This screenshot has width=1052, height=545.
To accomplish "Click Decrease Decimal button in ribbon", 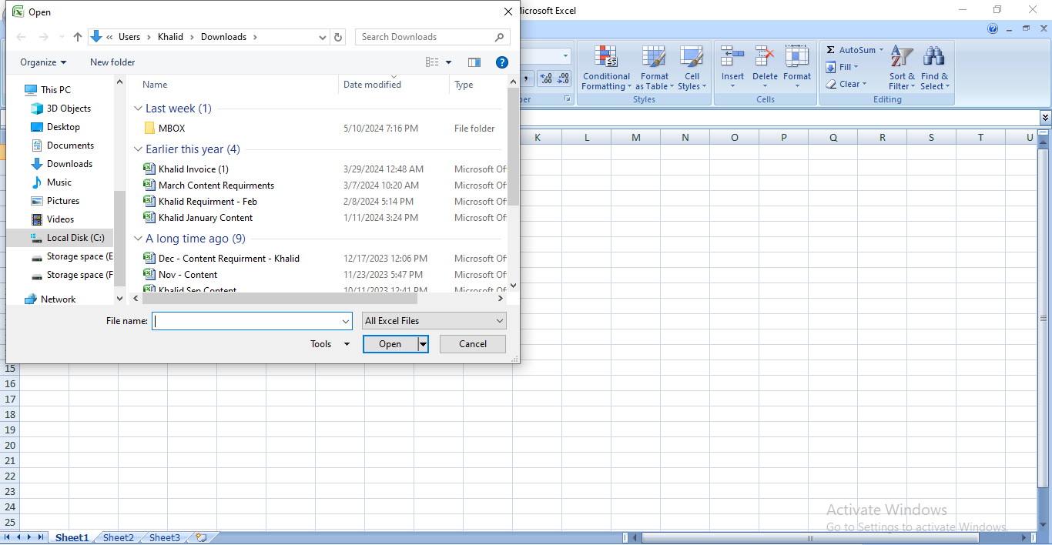I will pyautogui.click(x=563, y=79).
